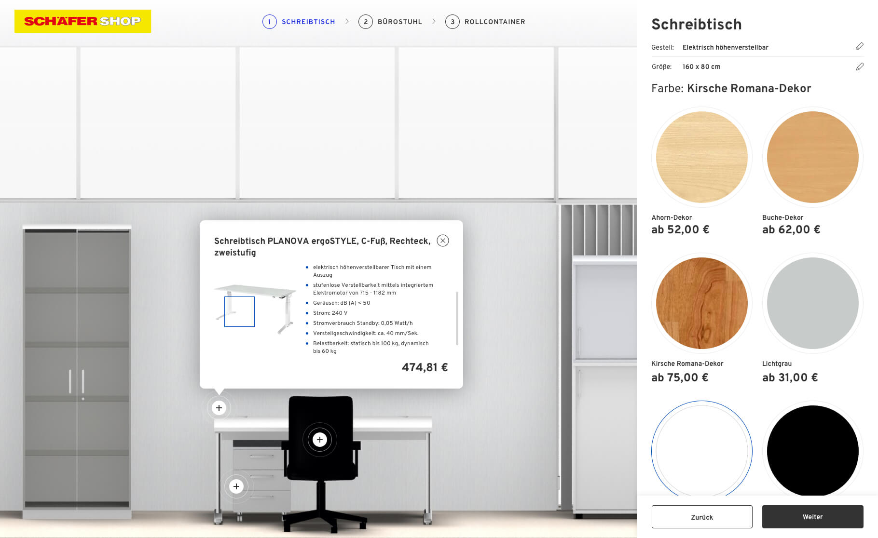Pick the Lichtgrau color swatch
878x538 pixels.
(x=812, y=303)
